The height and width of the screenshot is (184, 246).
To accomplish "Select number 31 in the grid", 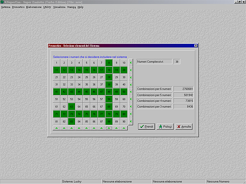I will [x=57, y=85].
